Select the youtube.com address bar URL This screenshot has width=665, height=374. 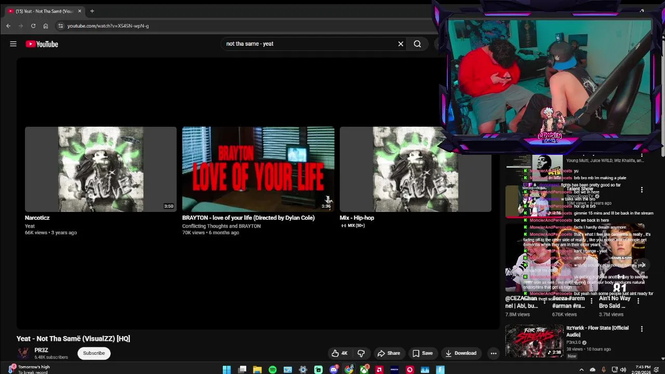(108, 26)
